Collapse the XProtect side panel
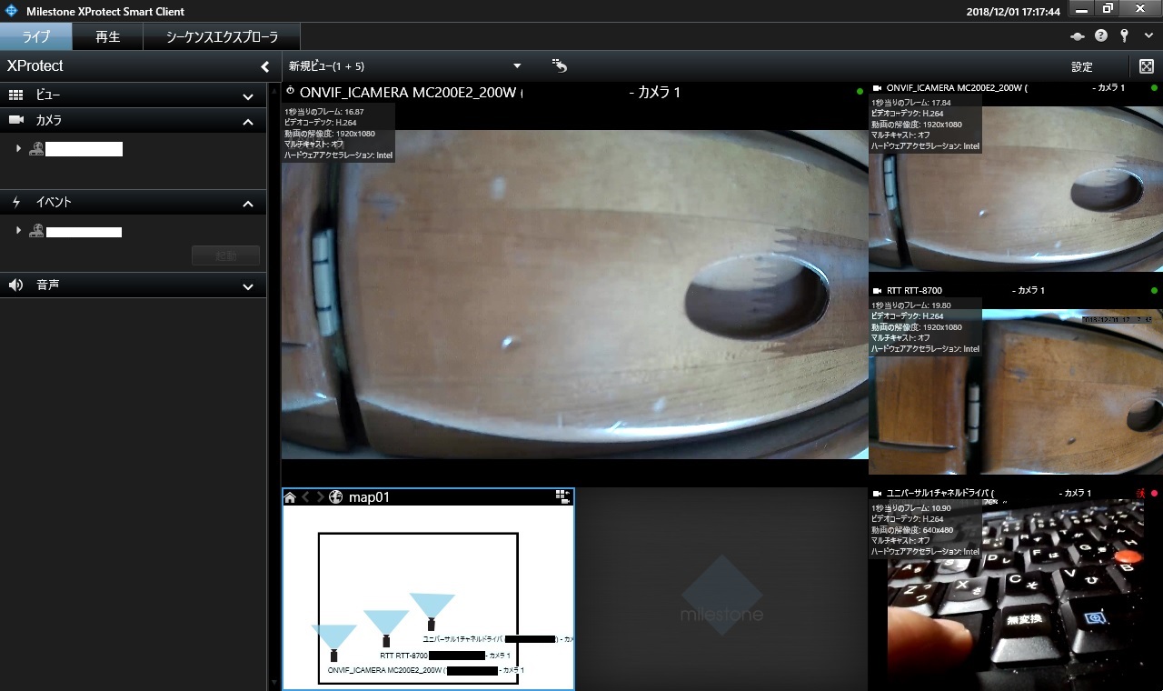This screenshot has height=691, width=1163. tap(265, 66)
